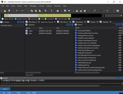Viewport: 123px width, 94px height.
Task: Open the navigation band dropdown arrow
Action: pyautogui.click(x=121, y=15)
